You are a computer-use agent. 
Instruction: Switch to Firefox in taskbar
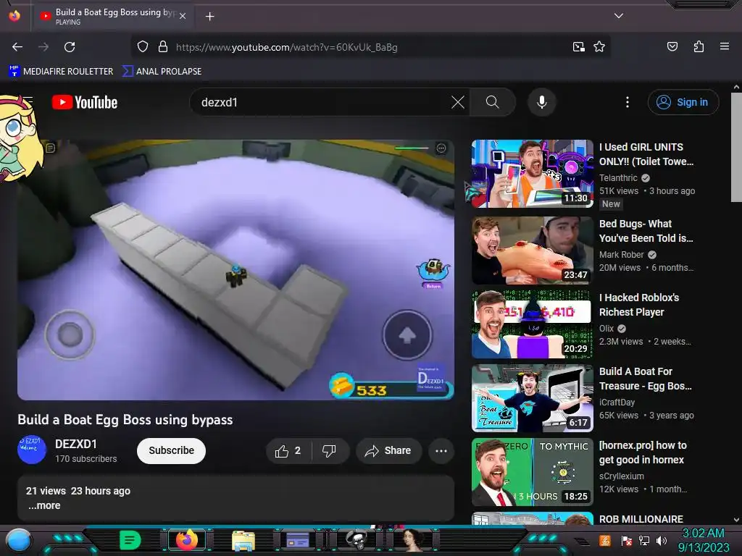coord(186,540)
